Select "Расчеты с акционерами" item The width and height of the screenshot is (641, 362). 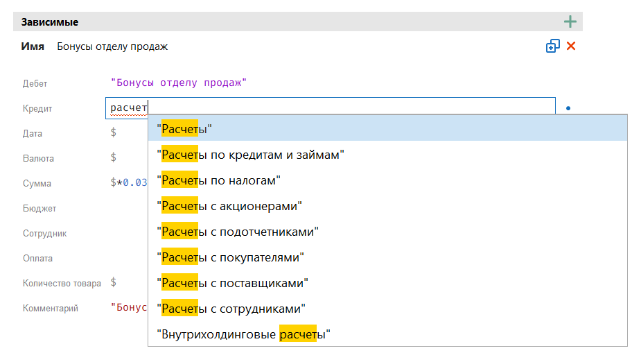[x=230, y=206]
